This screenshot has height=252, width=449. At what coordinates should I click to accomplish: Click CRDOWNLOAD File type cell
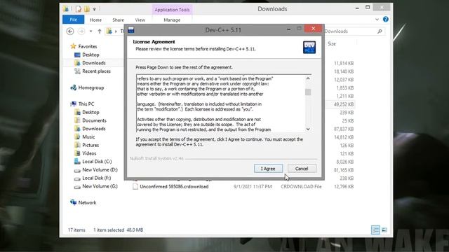pos(301,187)
